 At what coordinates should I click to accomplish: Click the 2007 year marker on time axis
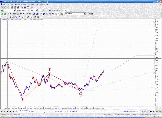(x=102, y=108)
